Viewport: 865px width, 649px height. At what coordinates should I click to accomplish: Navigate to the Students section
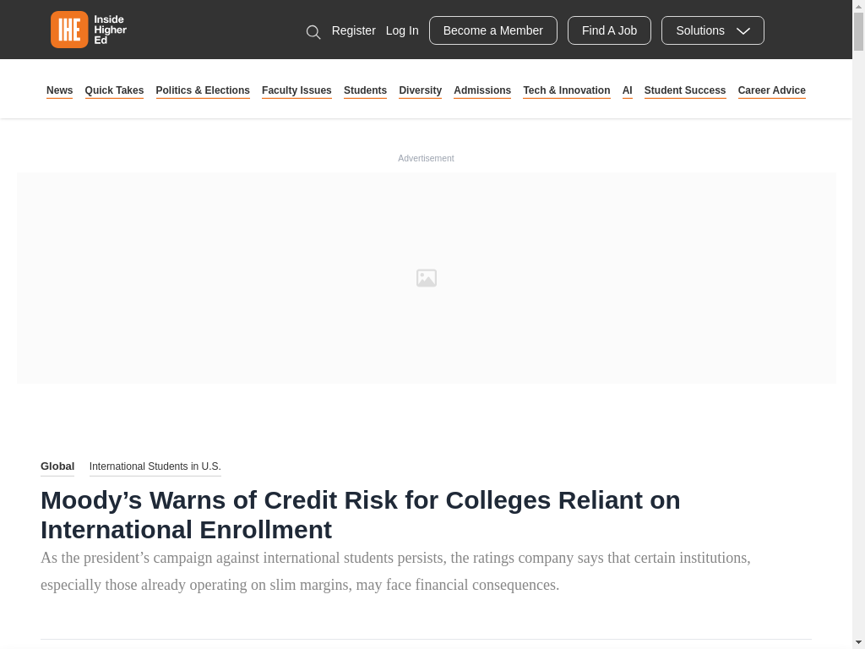point(365,90)
